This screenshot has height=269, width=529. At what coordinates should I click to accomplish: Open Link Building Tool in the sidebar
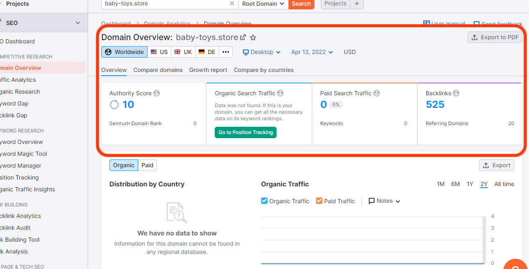(20, 240)
